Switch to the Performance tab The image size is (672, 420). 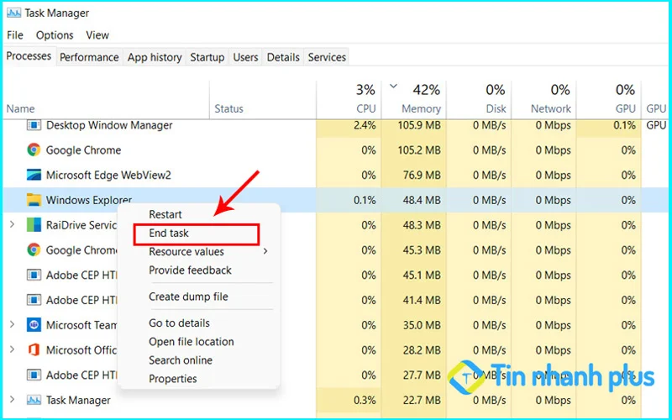point(89,57)
